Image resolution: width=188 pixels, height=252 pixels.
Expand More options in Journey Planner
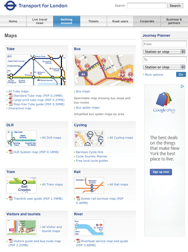coord(154,75)
